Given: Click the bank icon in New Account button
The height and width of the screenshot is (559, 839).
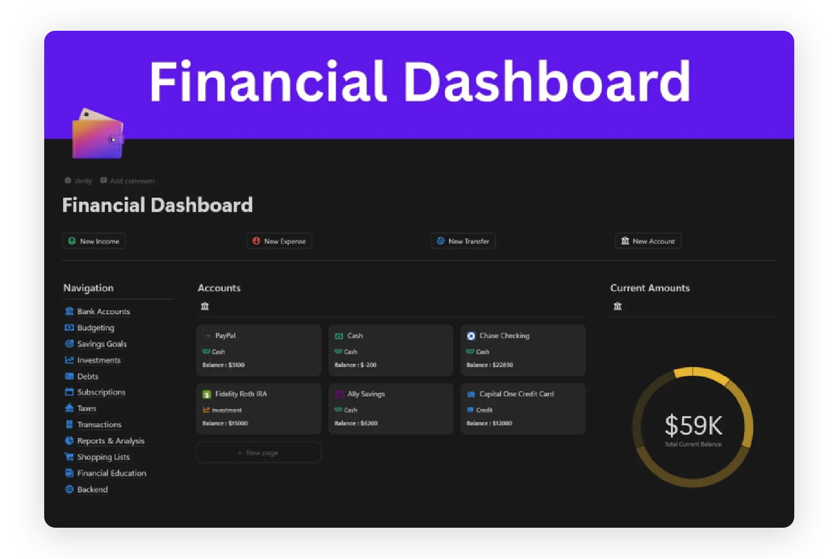Looking at the screenshot, I should (625, 241).
